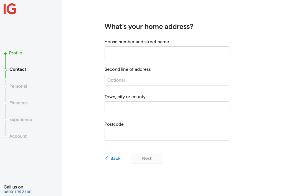304x196 pixels.
Task: Call the 0800 195 3100 phone link
Action: [17, 192]
